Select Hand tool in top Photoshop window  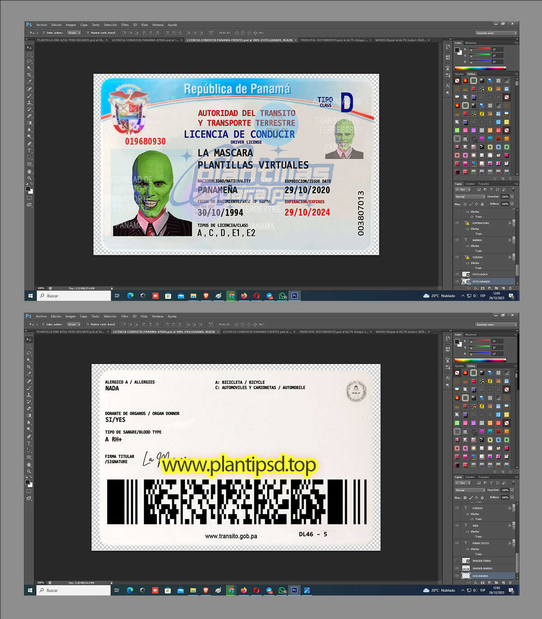point(29,171)
